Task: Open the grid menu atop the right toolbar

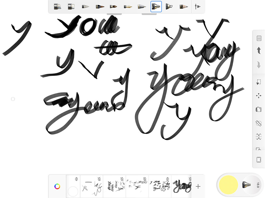Action: (x=259, y=38)
